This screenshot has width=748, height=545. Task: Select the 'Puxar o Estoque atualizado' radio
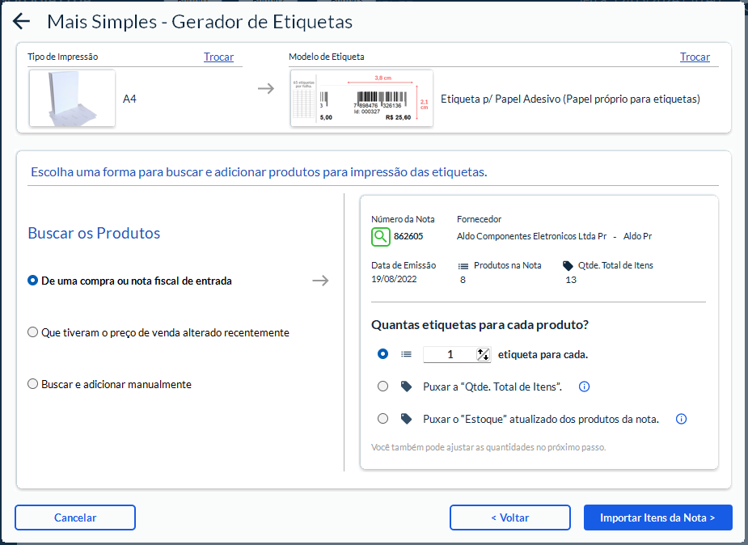pyautogui.click(x=383, y=419)
